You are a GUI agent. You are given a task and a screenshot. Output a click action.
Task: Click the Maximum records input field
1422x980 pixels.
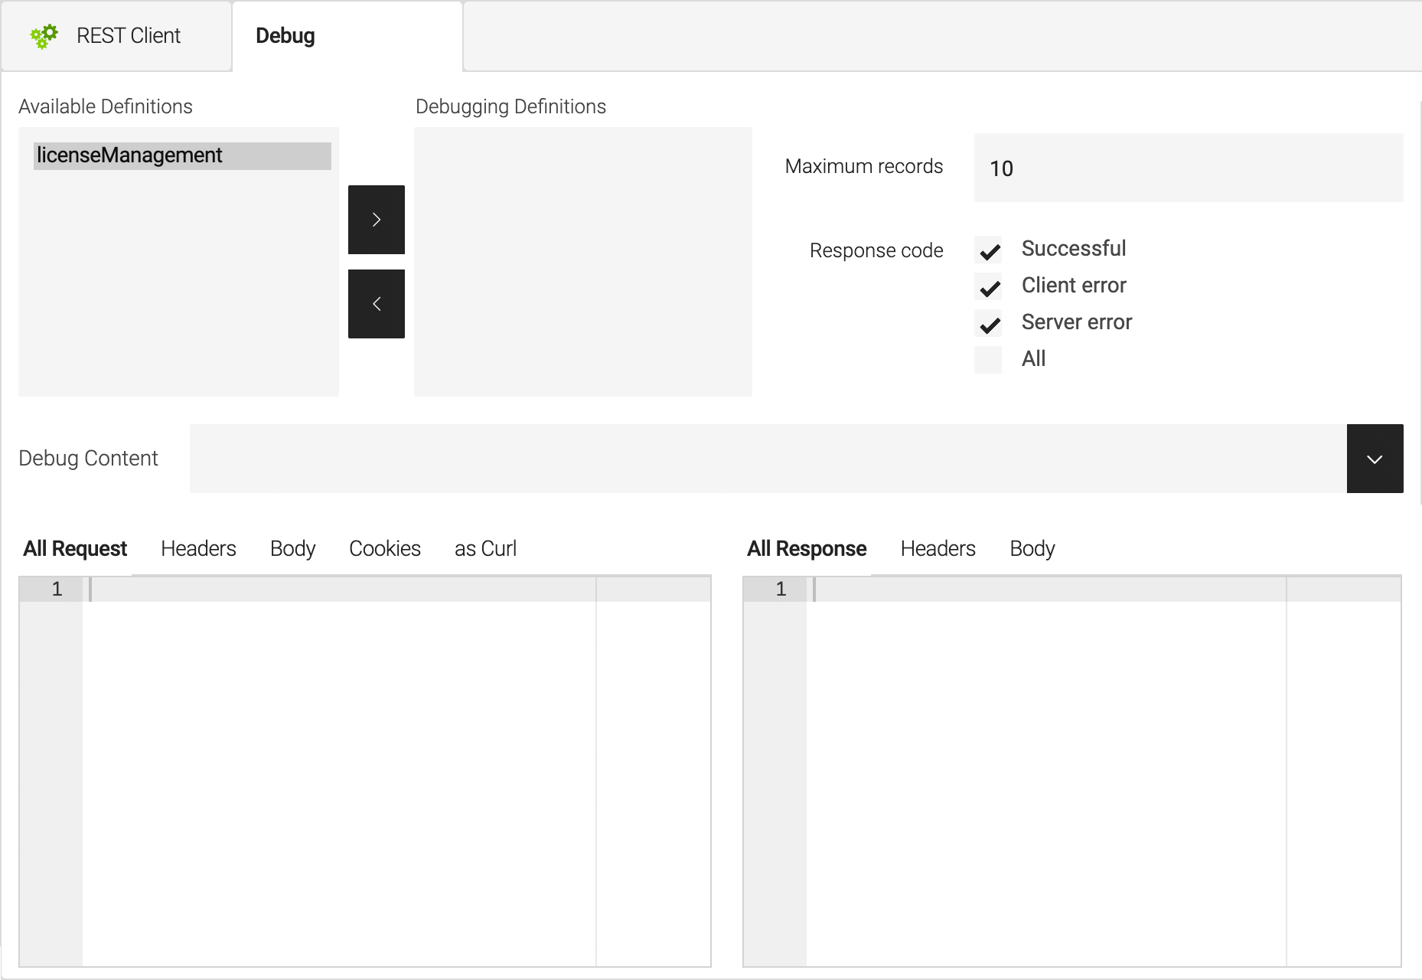pyautogui.click(x=1187, y=168)
